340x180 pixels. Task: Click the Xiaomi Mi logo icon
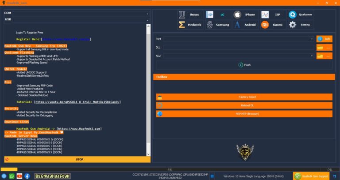tap(265, 25)
